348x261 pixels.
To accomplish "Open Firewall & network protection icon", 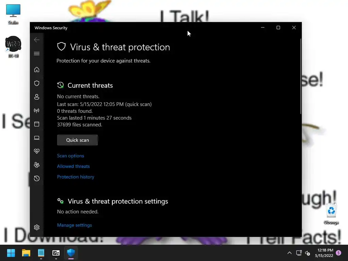I will (x=37, y=110).
